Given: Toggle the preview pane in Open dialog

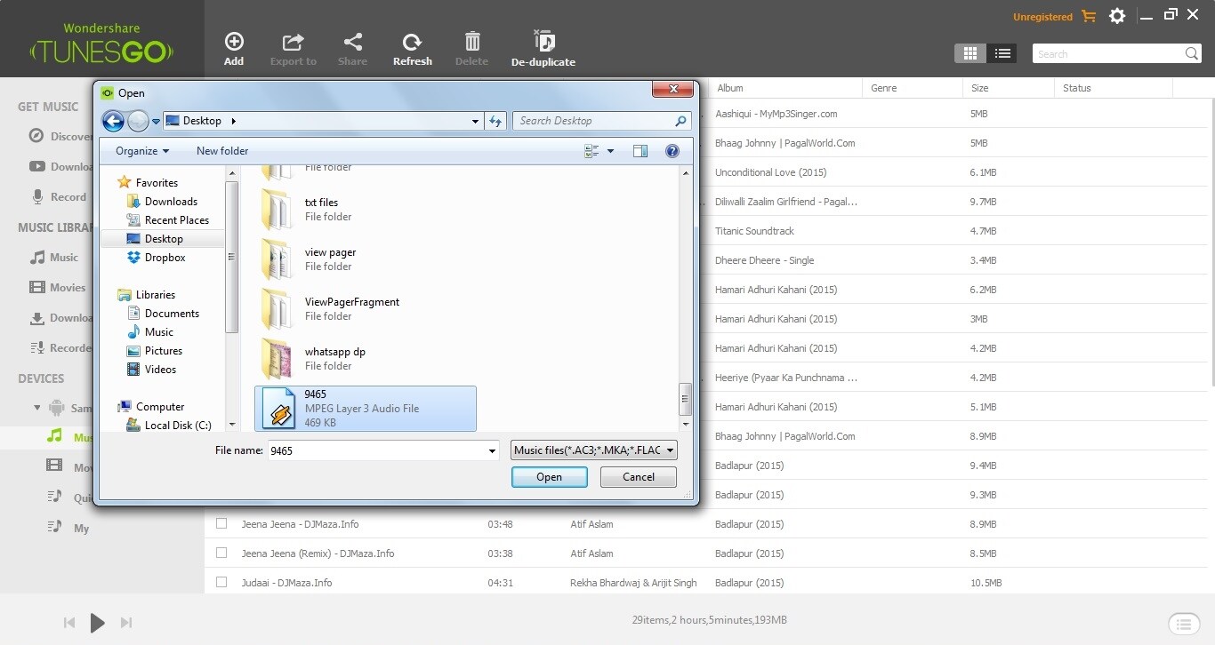Looking at the screenshot, I should pos(640,151).
